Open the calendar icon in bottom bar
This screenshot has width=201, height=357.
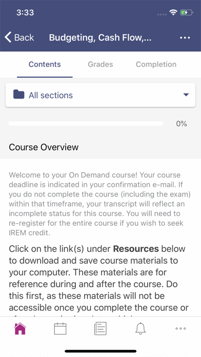[x=60, y=329]
